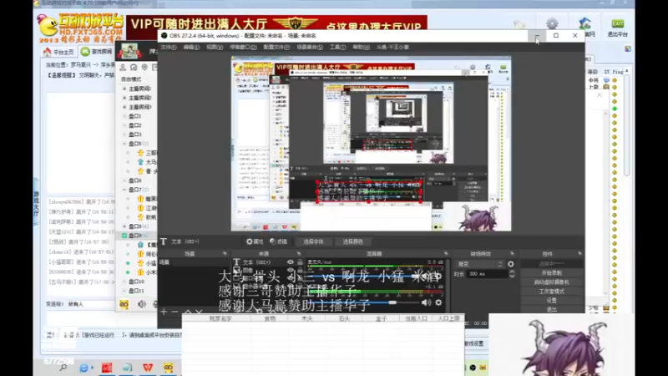Image resolution: width=668 pixels, height=376 pixels.
Task: Open OBS 视图(V) menu
Action: (215, 48)
